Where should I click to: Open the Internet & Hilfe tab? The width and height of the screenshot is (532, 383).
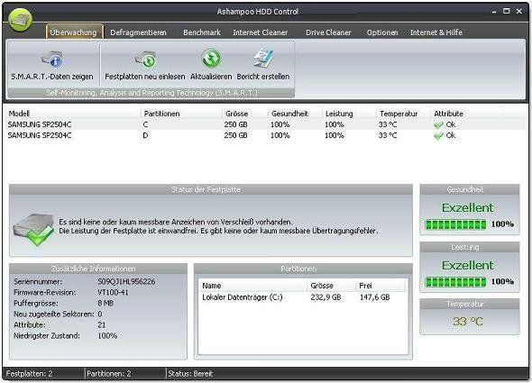(436, 32)
